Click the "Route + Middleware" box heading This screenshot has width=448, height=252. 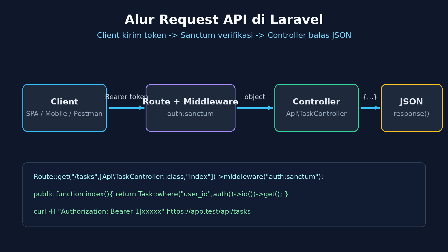[x=190, y=102]
